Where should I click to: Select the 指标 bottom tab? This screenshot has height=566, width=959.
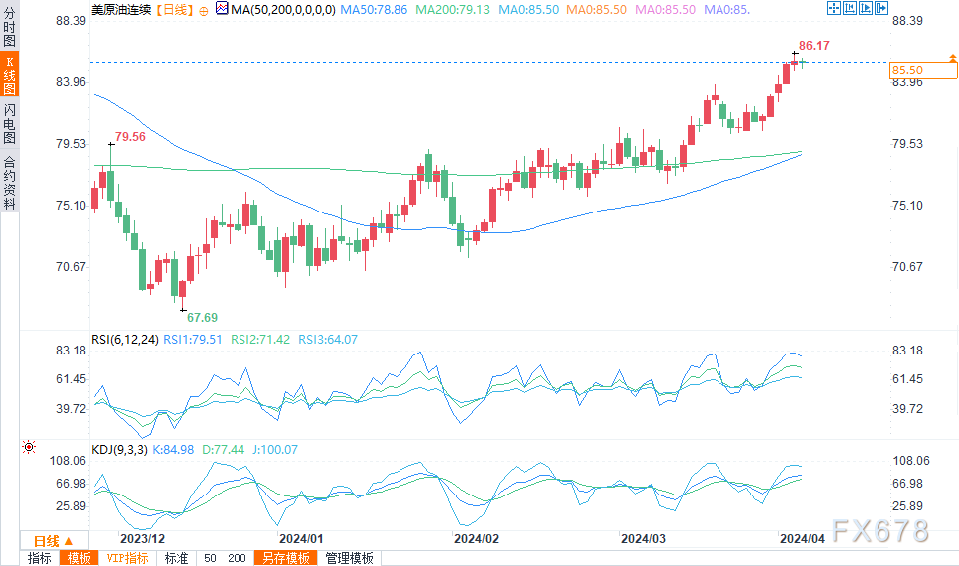pyautogui.click(x=39, y=558)
